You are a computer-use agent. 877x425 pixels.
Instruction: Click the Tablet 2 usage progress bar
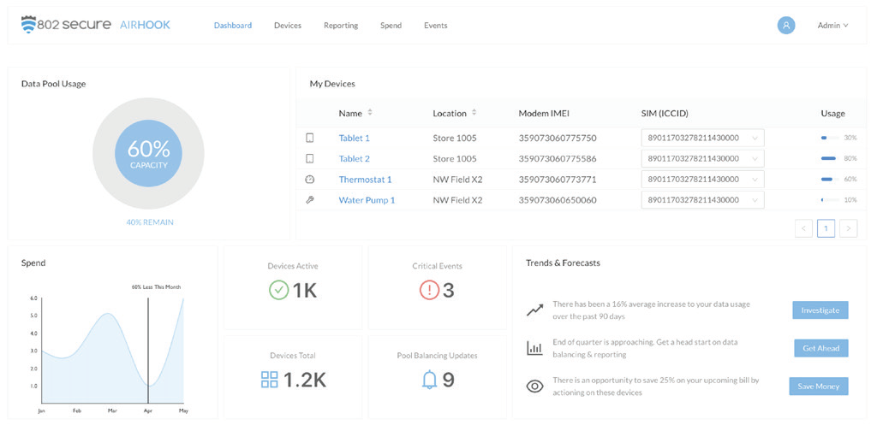click(828, 159)
